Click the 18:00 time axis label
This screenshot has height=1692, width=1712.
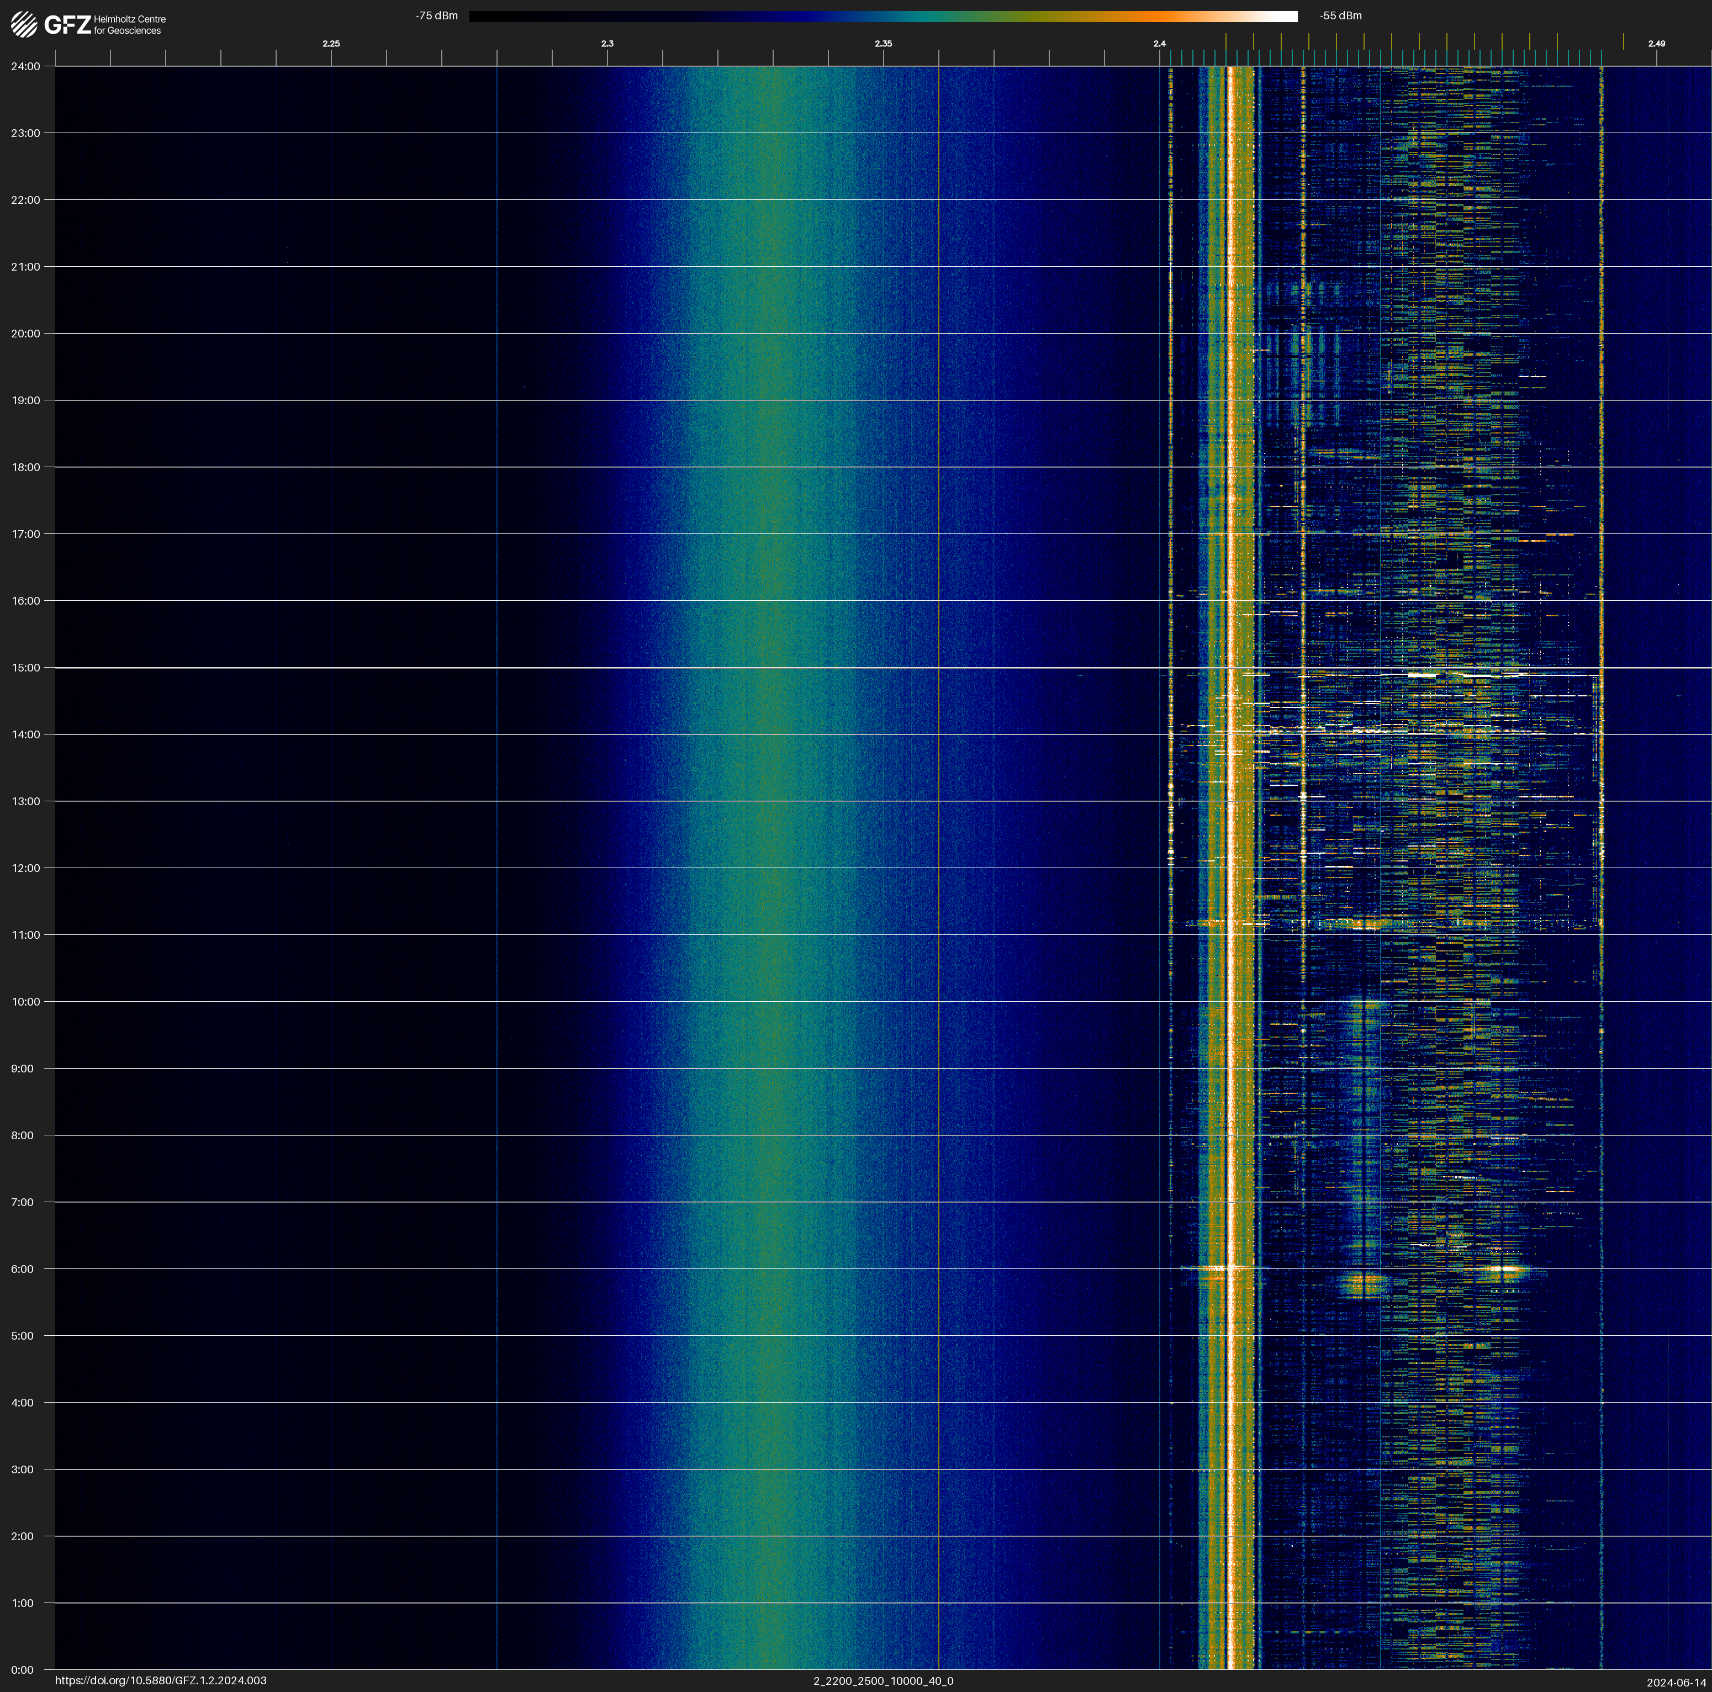26,467
